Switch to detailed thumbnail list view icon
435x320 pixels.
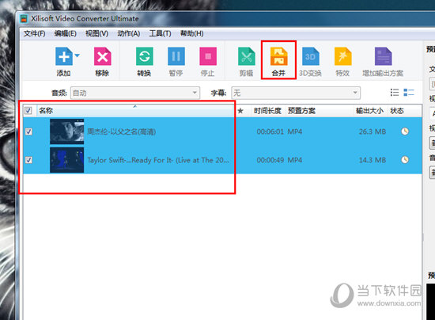(409, 92)
